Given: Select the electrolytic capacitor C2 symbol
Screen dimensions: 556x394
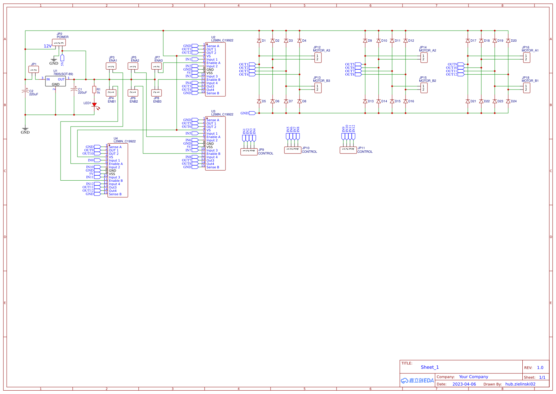Looking at the screenshot, I should coord(26,91).
